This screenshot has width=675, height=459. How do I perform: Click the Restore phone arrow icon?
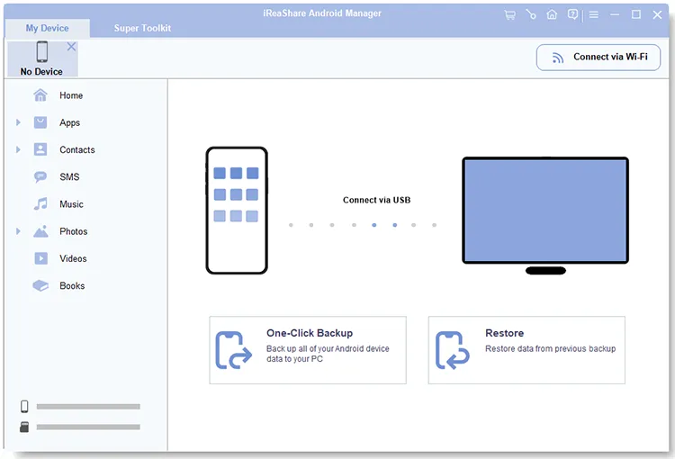click(x=452, y=350)
